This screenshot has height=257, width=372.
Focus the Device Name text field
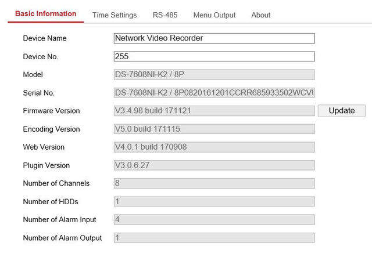[214, 38]
